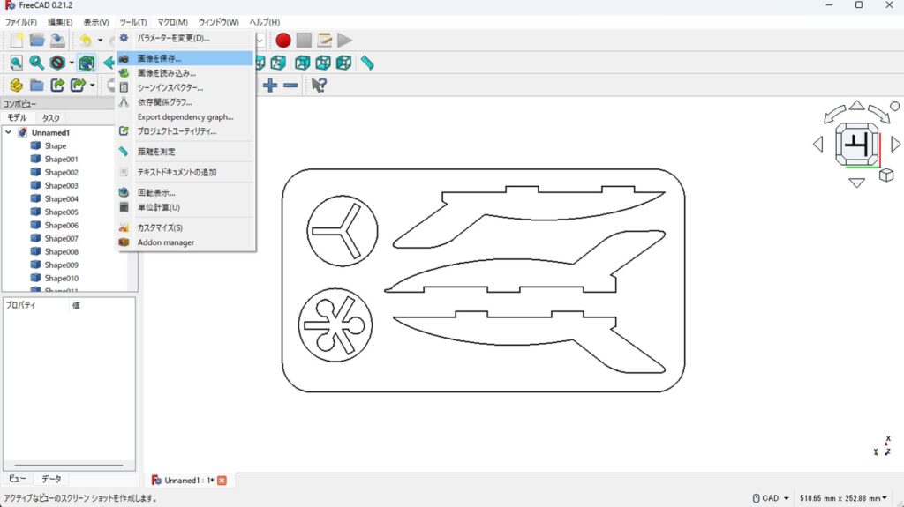Select Shape010 in the model tree

click(61, 279)
